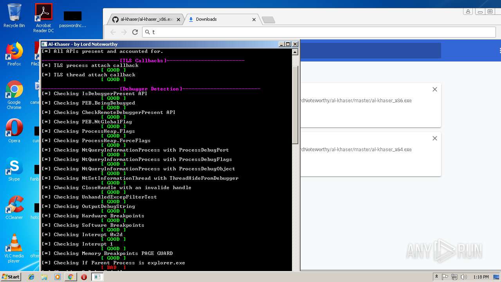Click the Chrome forward arrow
The height and width of the screenshot is (282, 501).
coord(124,32)
